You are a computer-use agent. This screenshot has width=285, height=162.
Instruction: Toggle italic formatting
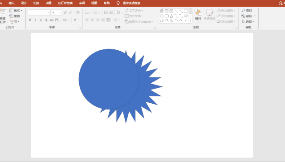point(35,20)
